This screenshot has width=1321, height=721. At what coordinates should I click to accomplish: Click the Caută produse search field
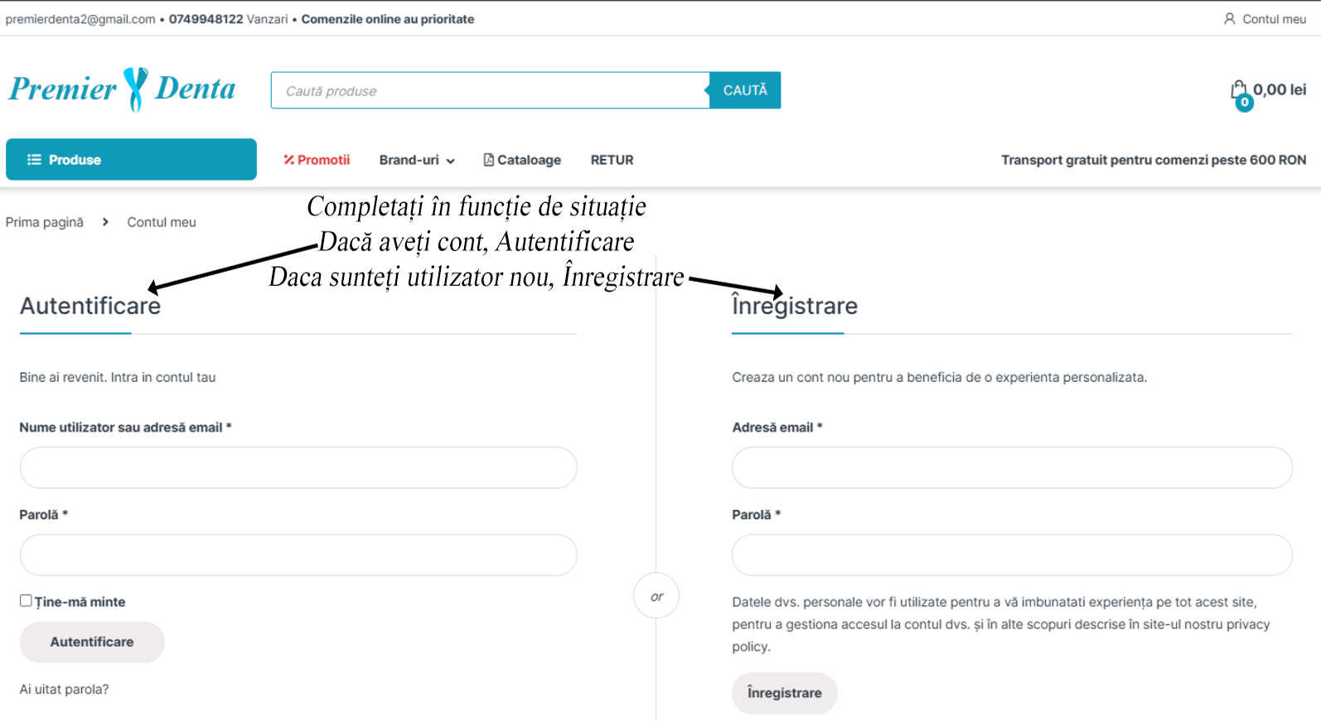pos(491,90)
